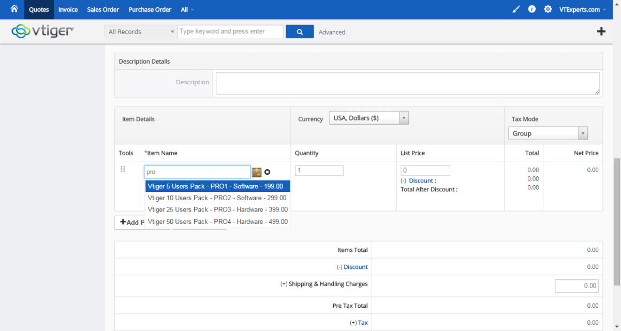Screen dimensions: 621x331
Task: Click the Quantity input field
Action: (x=319, y=171)
